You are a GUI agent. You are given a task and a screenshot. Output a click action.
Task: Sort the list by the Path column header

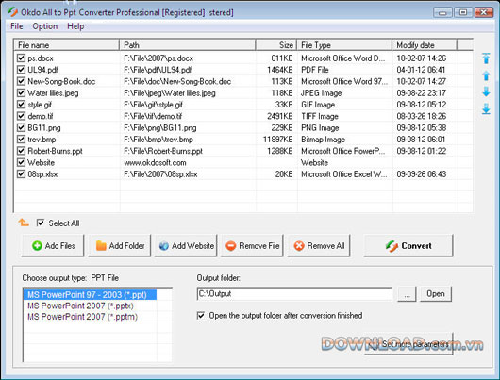(188, 45)
